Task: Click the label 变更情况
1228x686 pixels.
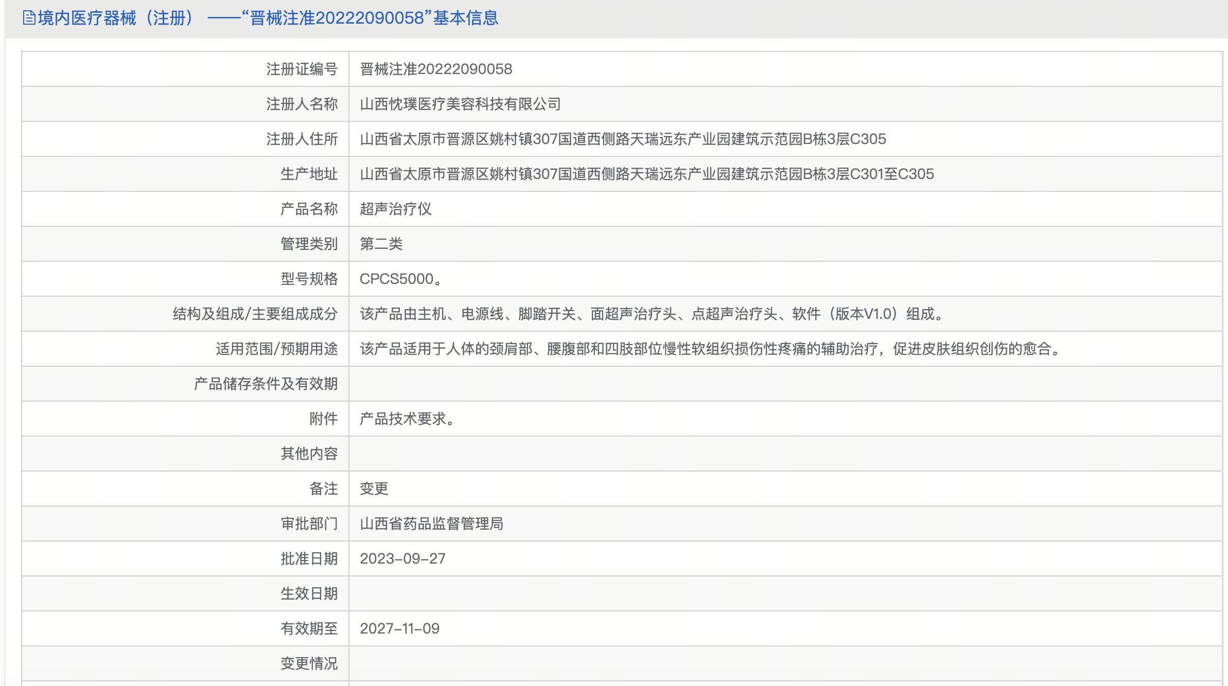Action: (309, 663)
